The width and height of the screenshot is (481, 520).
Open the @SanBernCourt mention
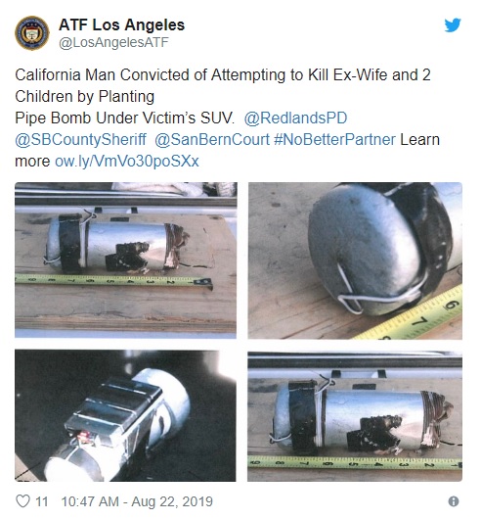[x=212, y=140]
